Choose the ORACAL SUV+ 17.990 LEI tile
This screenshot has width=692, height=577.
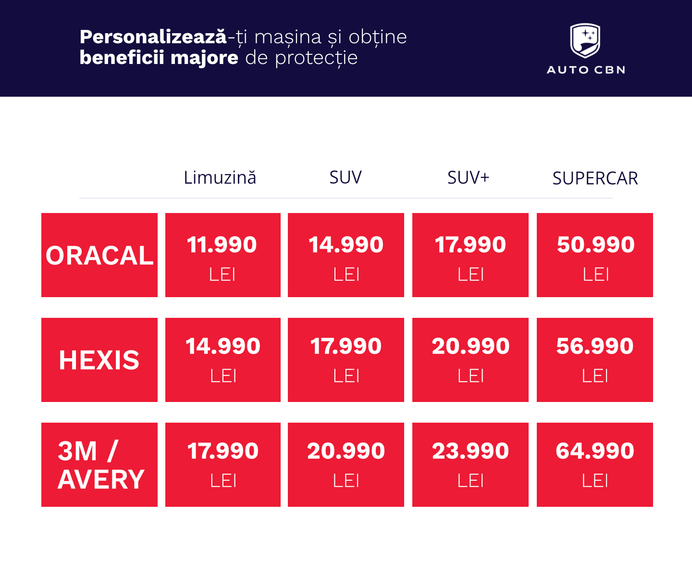(470, 255)
